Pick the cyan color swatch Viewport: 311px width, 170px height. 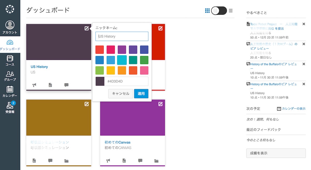pos(122,60)
